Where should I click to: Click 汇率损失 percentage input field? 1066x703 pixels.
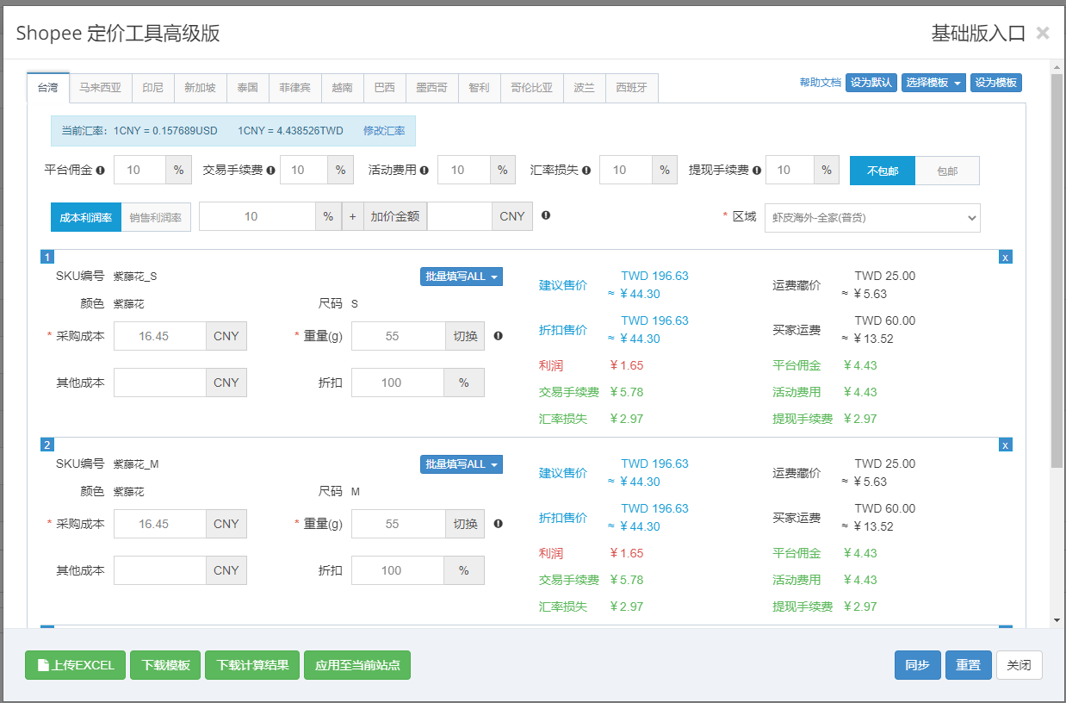click(x=626, y=171)
